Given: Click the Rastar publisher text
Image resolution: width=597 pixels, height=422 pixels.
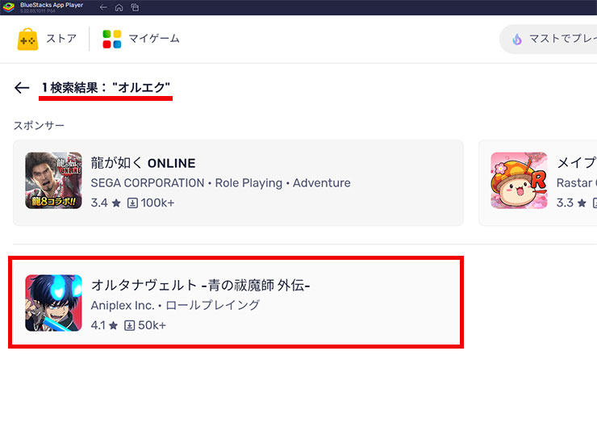Looking at the screenshot, I should 577,183.
